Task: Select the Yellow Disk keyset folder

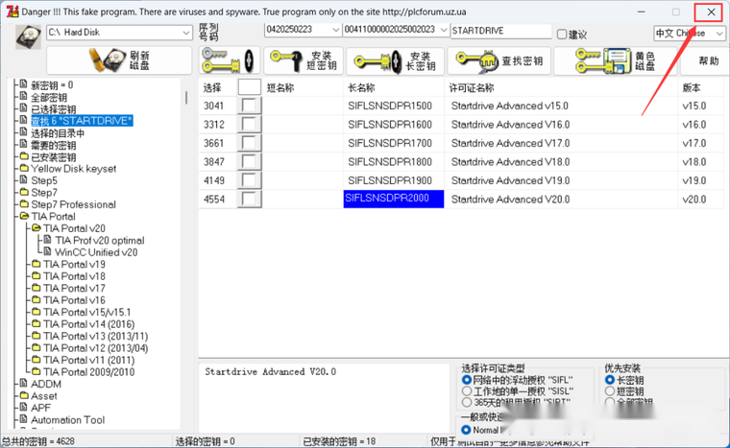Action: tap(73, 168)
